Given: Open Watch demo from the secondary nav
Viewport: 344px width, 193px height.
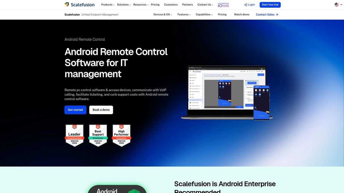Looking at the screenshot, I should [x=241, y=14].
